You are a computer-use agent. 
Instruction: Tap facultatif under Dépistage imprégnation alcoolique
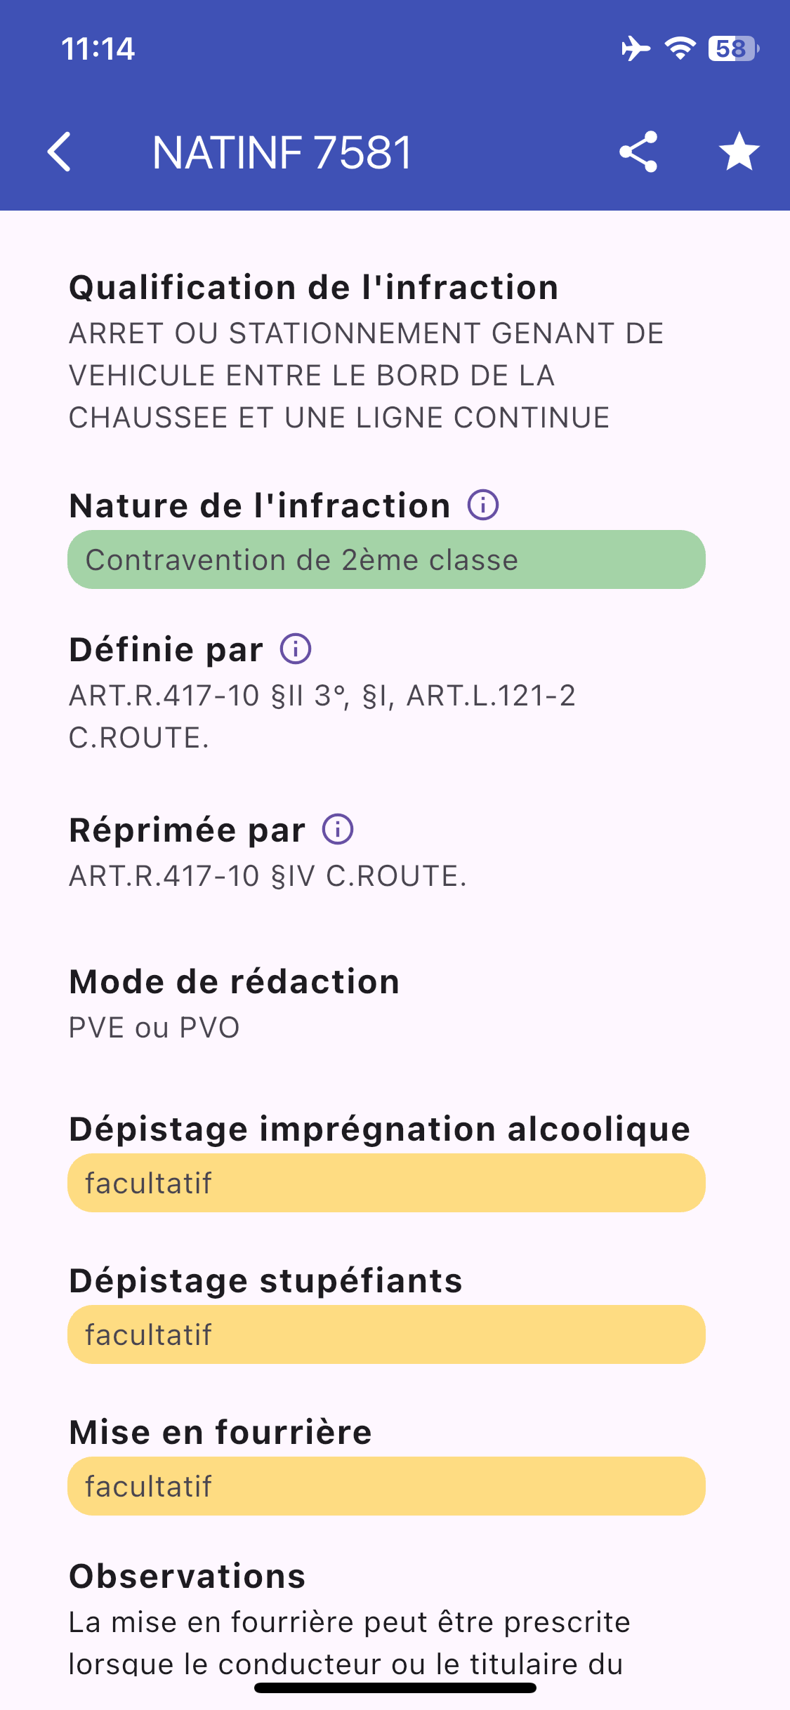click(386, 1183)
